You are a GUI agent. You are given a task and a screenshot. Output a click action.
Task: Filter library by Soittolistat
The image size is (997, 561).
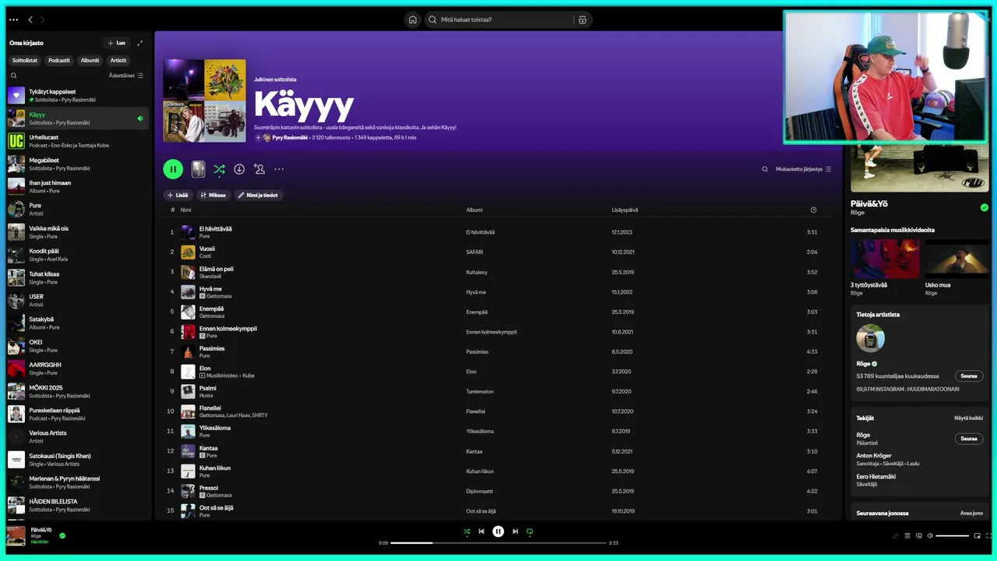25,60
